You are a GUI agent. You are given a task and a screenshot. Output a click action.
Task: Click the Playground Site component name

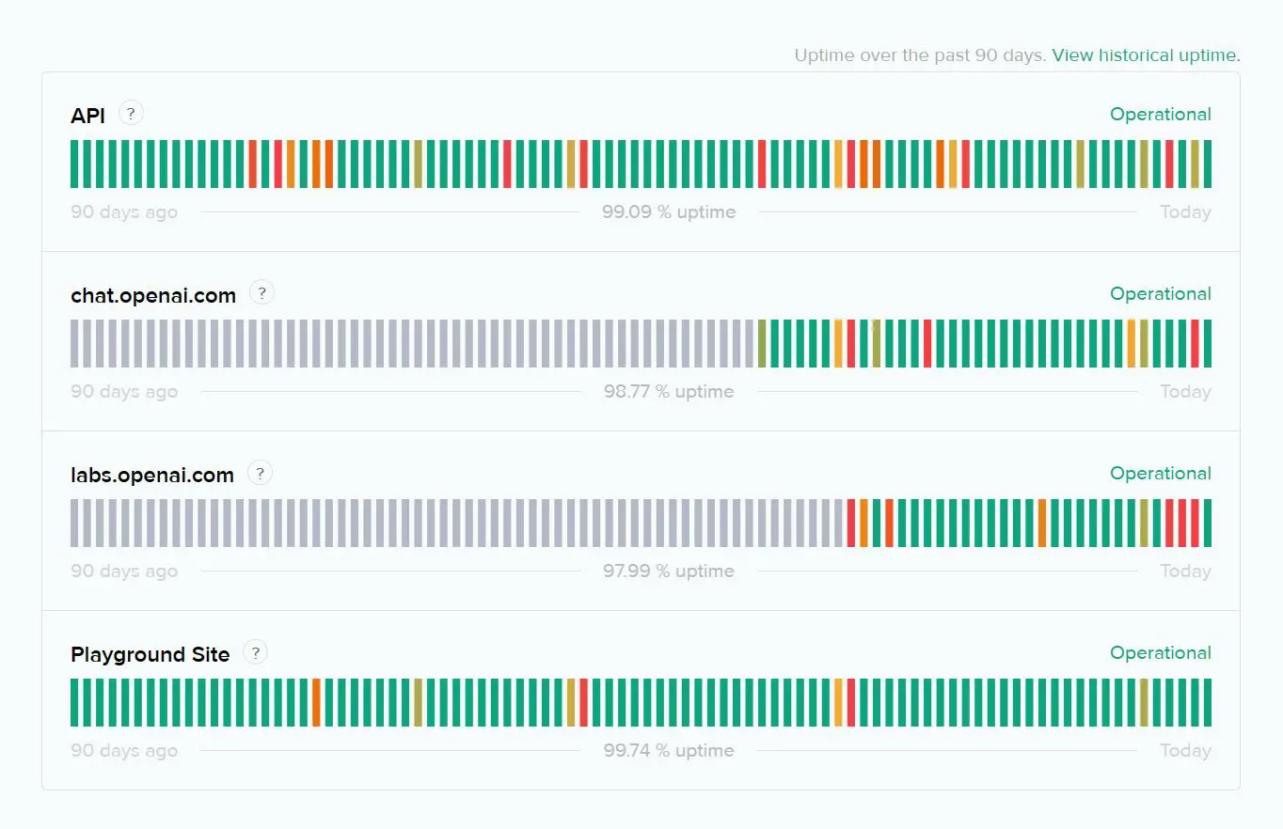tap(150, 655)
